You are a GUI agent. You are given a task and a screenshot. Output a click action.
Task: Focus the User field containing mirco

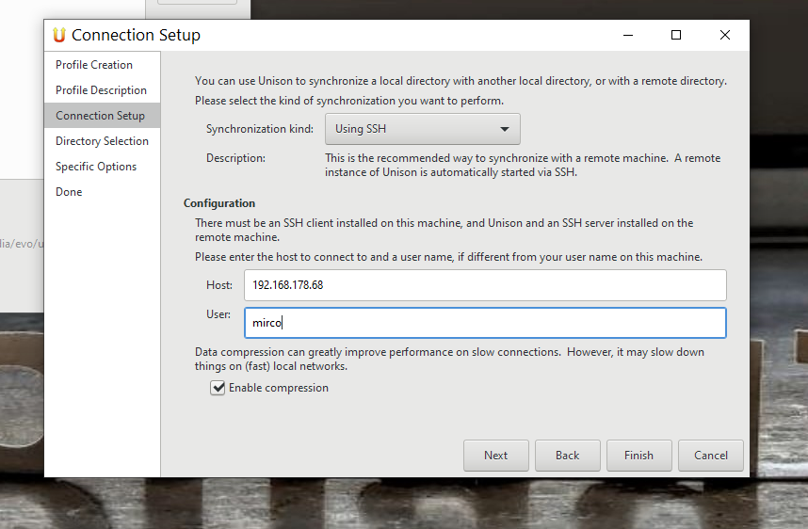[484, 323]
